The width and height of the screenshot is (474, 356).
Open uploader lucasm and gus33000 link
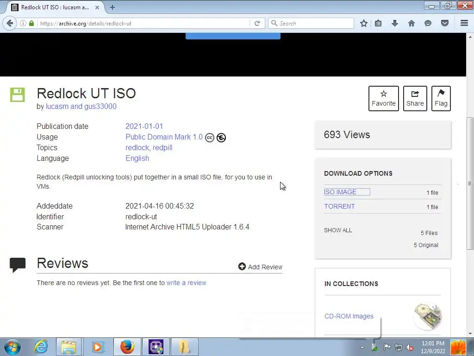(81, 107)
